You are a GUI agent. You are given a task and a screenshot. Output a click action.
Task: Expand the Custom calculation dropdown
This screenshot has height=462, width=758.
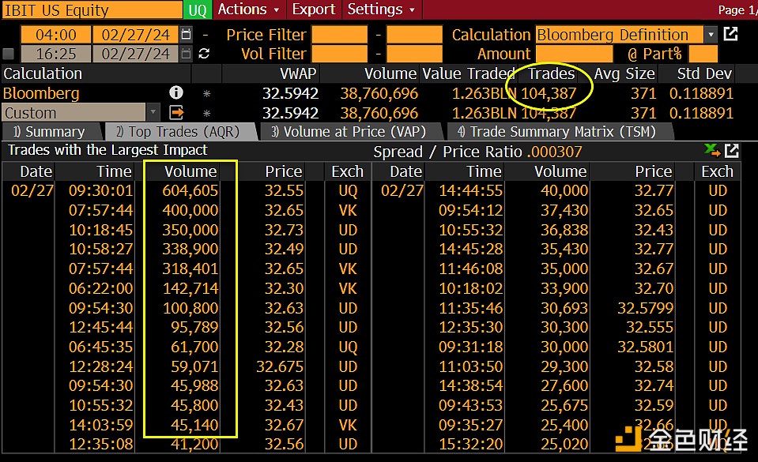click(152, 113)
